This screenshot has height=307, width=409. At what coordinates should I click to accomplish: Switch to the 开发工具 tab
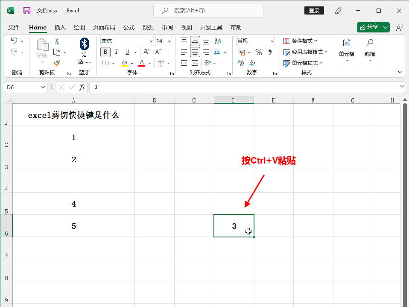tap(211, 27)
